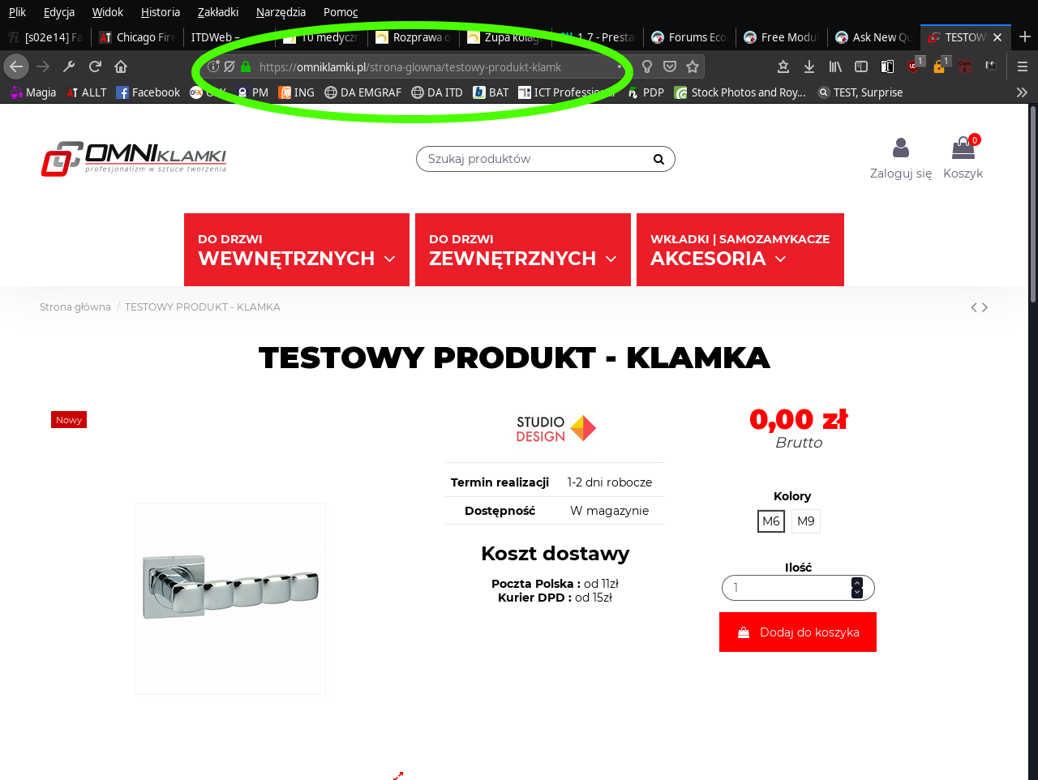Image resolution: width=1038 pixels, height=780 pixels.
Task: Switch to the Chicago Fire tab
Action: coord(137,37)
